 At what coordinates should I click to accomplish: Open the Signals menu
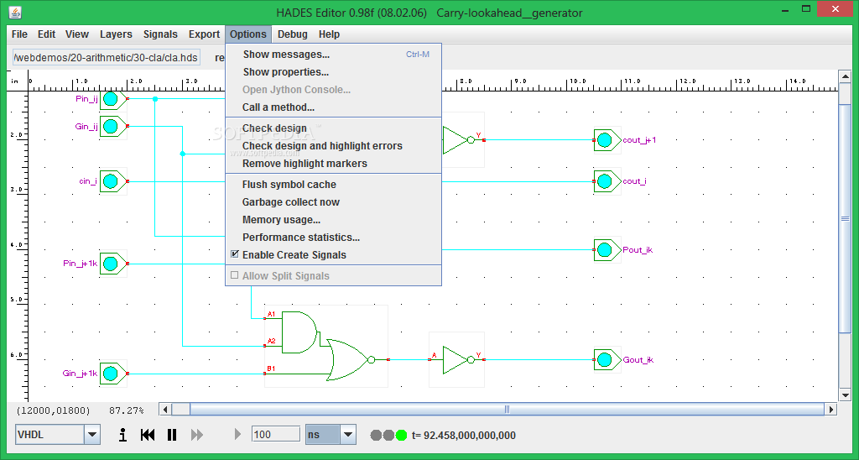[160, 34]
